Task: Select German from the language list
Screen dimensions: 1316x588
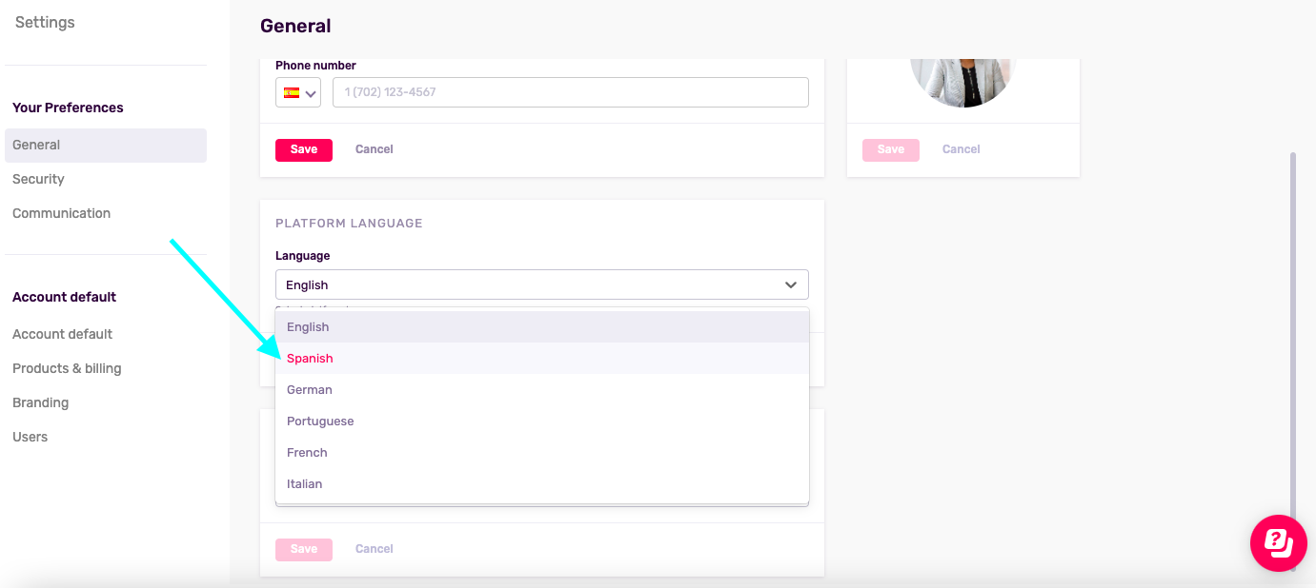Action: pyautogui.click(x=310, y=389)
